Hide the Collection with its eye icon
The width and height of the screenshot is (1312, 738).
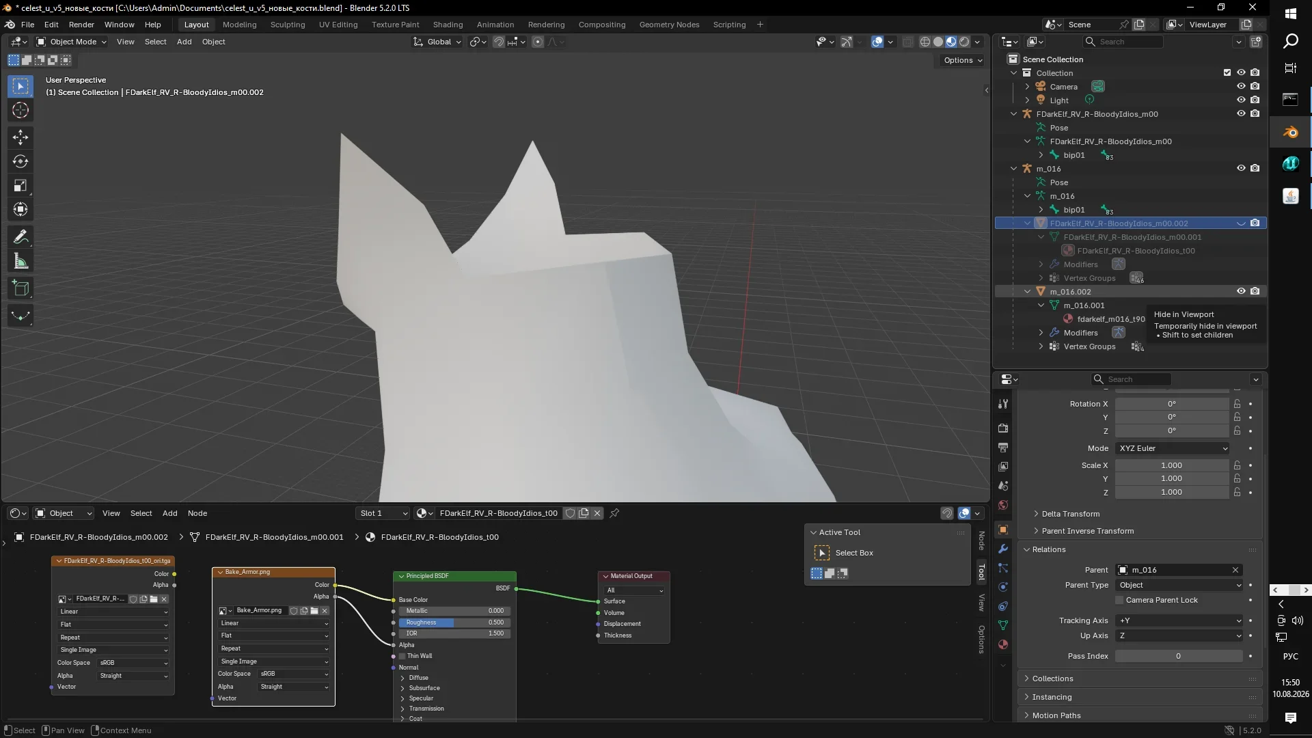[1241, 73]
